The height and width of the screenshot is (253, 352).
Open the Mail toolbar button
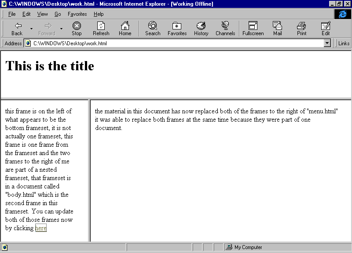point(277,29)
